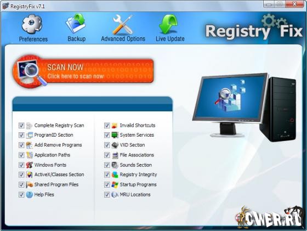This screenshot has height=231, width=307.
Task: Click the 'Windows Fonts' label
Action: click(x=50, y=165)
